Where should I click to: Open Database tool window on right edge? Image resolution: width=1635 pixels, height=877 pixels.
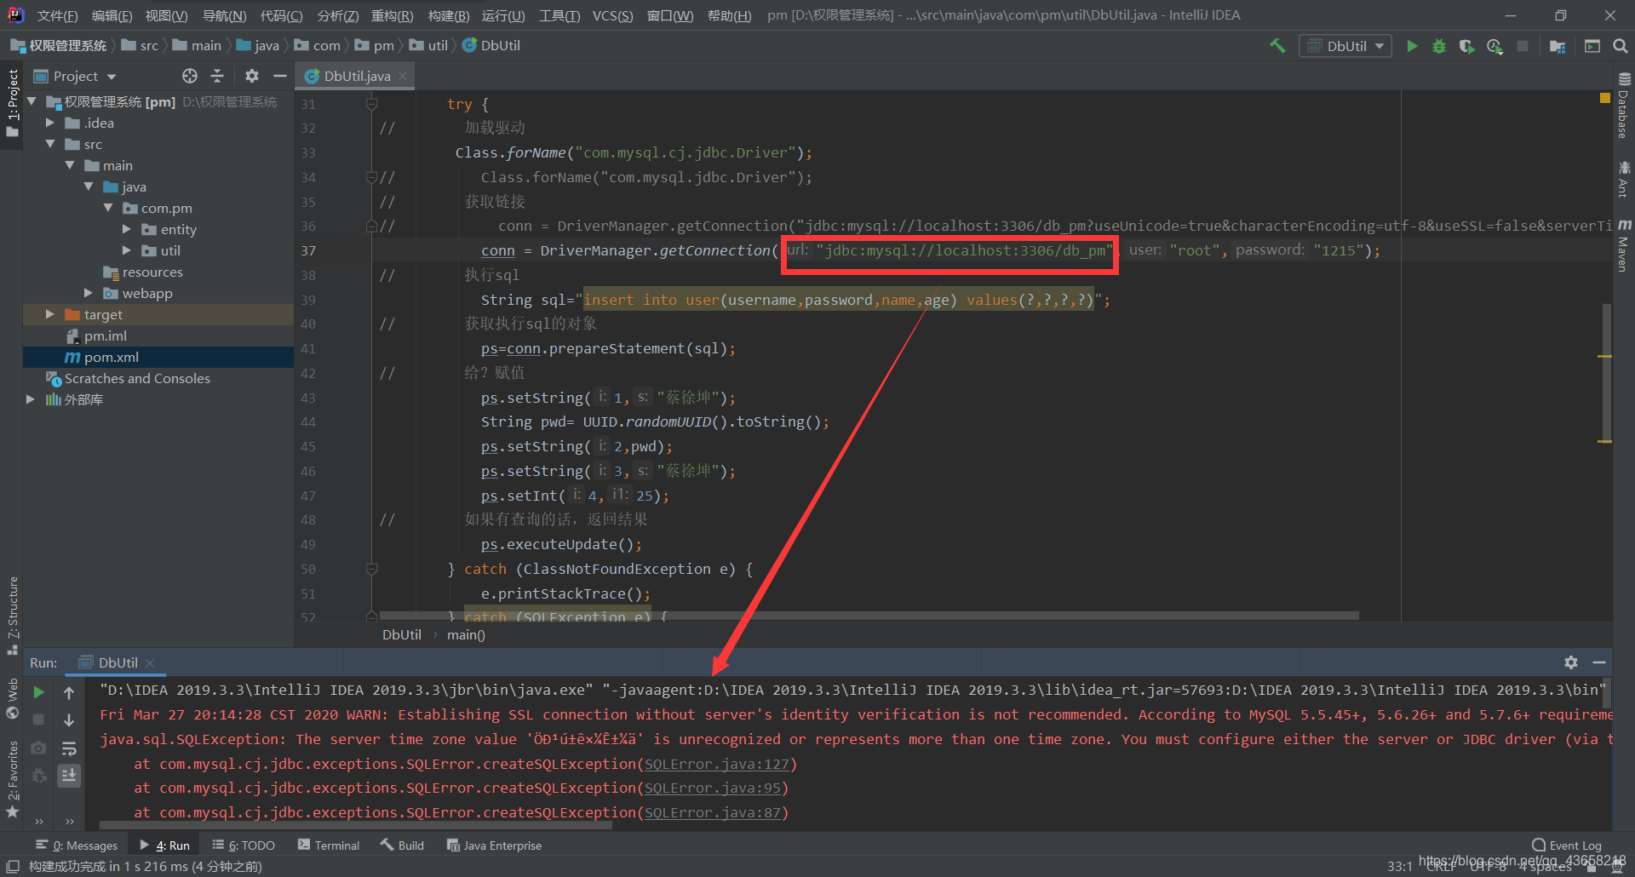click(x=1624, y=106)
